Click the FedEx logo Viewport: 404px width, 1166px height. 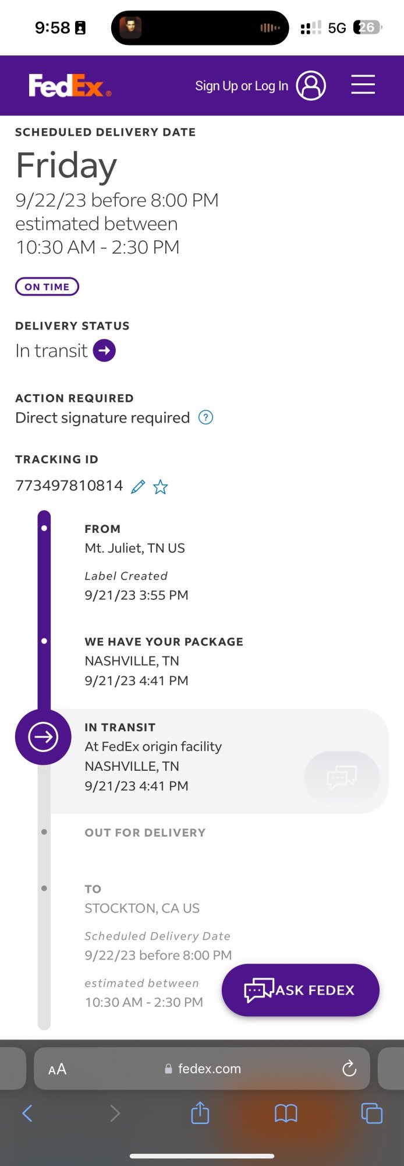click(70, 86)
